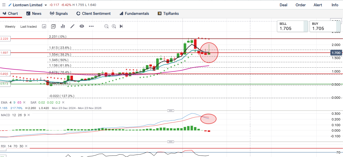Open the three-dots more options menu
Viewport: 343px width, 157px height.
coord(91,26)
